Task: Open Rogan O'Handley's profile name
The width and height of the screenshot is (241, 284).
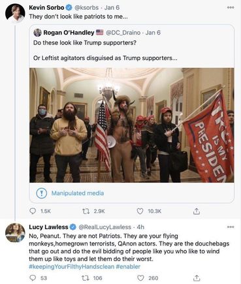Action: (x=69, y=33)
